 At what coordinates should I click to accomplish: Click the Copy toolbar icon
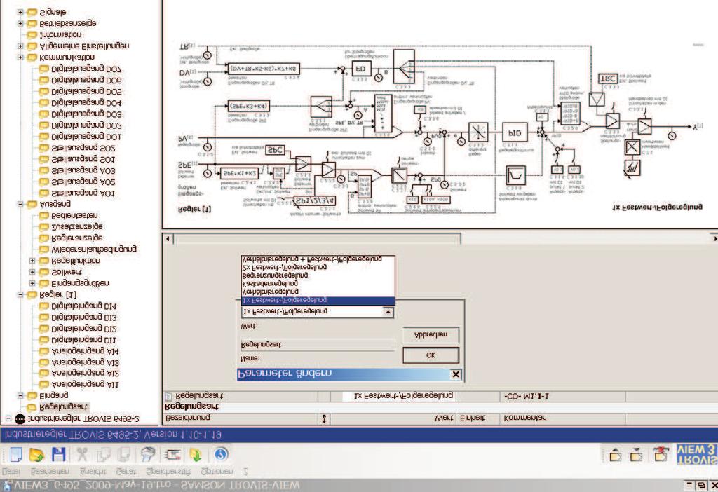(x=104, y=454)
